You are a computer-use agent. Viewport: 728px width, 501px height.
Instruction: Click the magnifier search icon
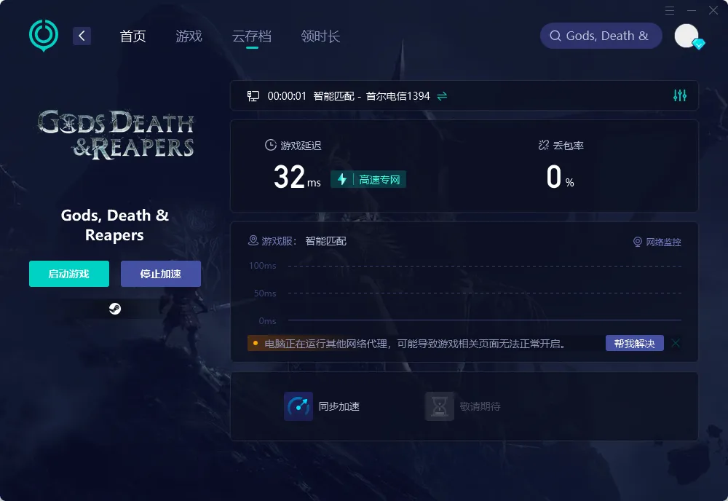pos(555,36)
